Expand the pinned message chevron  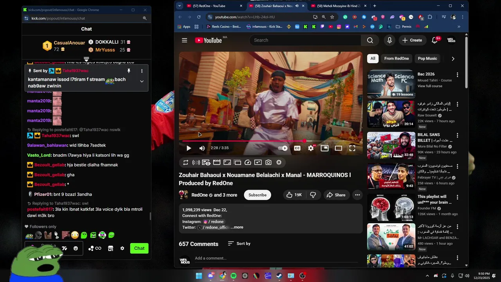click(x=142, y=81)
